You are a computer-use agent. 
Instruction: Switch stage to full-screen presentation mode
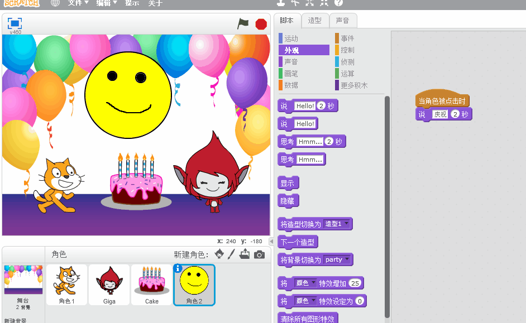point(15,23)
